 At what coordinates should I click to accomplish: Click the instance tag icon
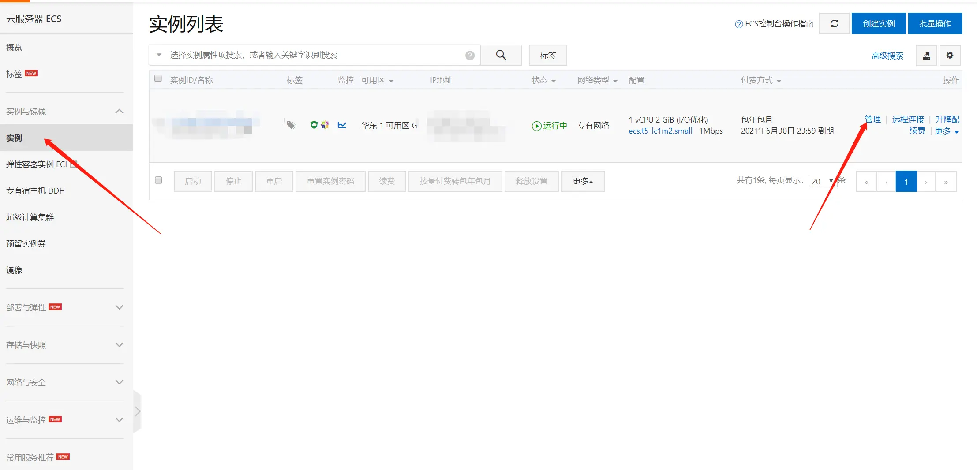point(291,125)
